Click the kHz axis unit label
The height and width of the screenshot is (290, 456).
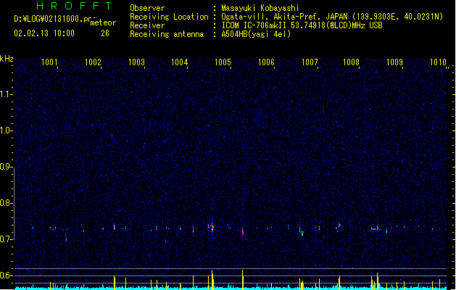pos(7,59)
